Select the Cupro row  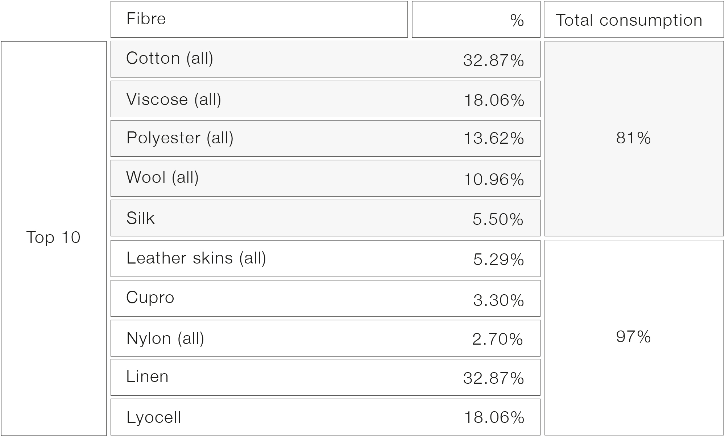325,298
